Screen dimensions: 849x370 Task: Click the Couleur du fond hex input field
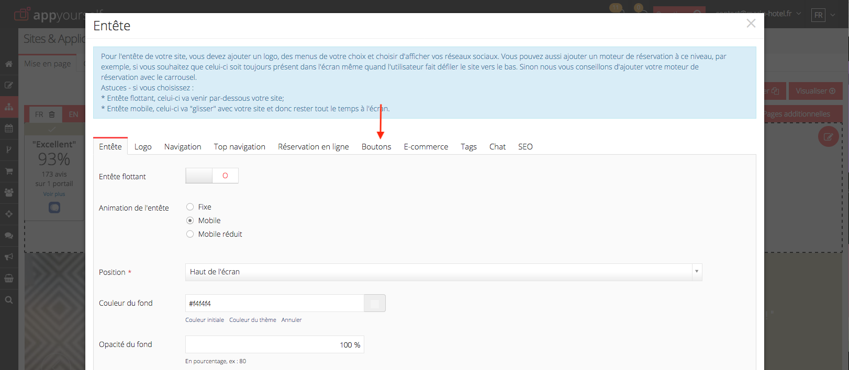(x=275, y=303)
